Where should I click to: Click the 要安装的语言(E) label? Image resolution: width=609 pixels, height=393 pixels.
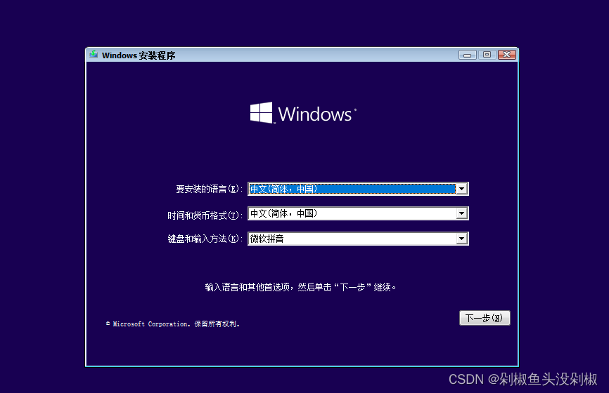[x=209, y=189]
